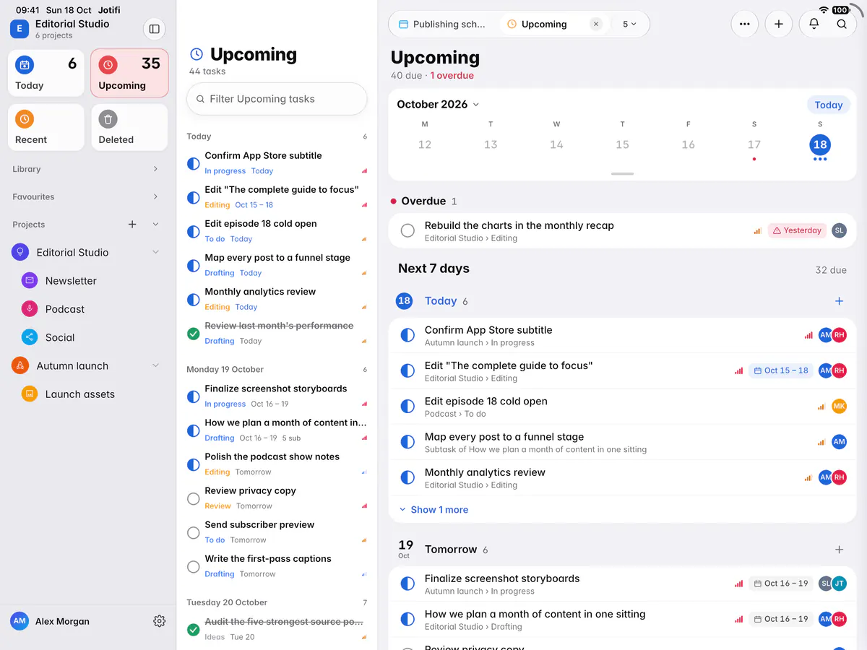Check off Send subscriber preview
The height and width of the screenshot is (650, 867).
(193, 532)
